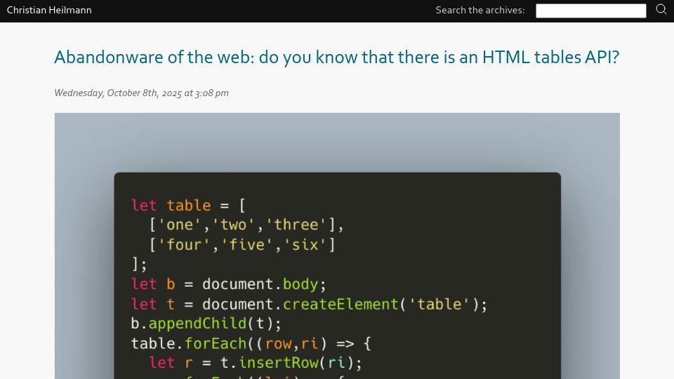This screenshot has width=674, height=379.
Task: Click the Search the archives label
Action: pos(480,11)
